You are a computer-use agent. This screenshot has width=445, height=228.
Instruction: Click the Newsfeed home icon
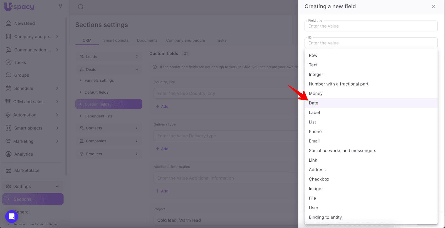coord(9,23)
